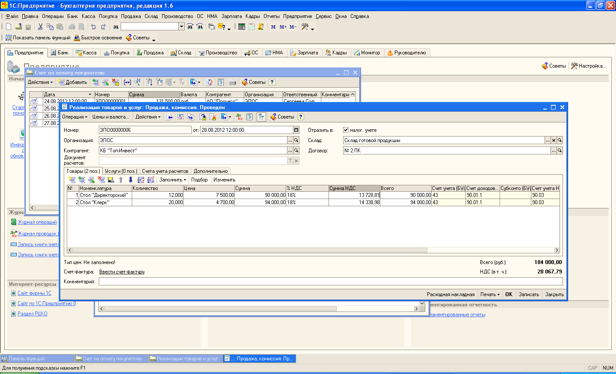Click add row icon in Товары table toolbar

click(72, 180)
